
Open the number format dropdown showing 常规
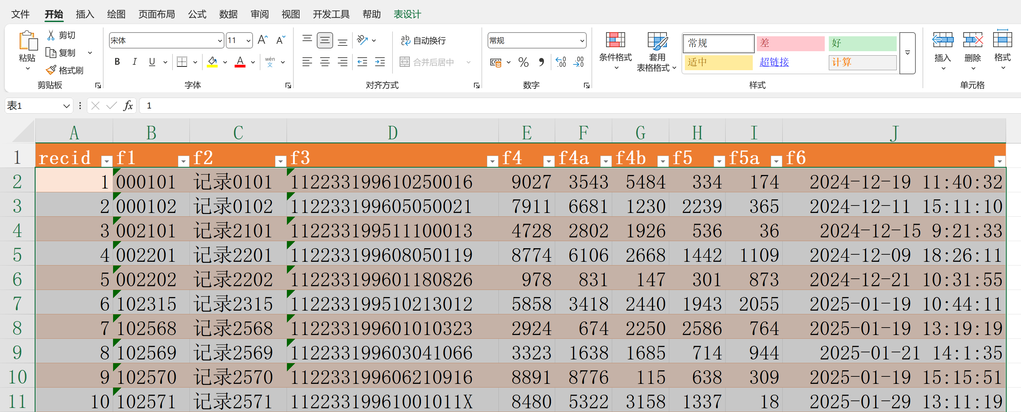[582, 41]
